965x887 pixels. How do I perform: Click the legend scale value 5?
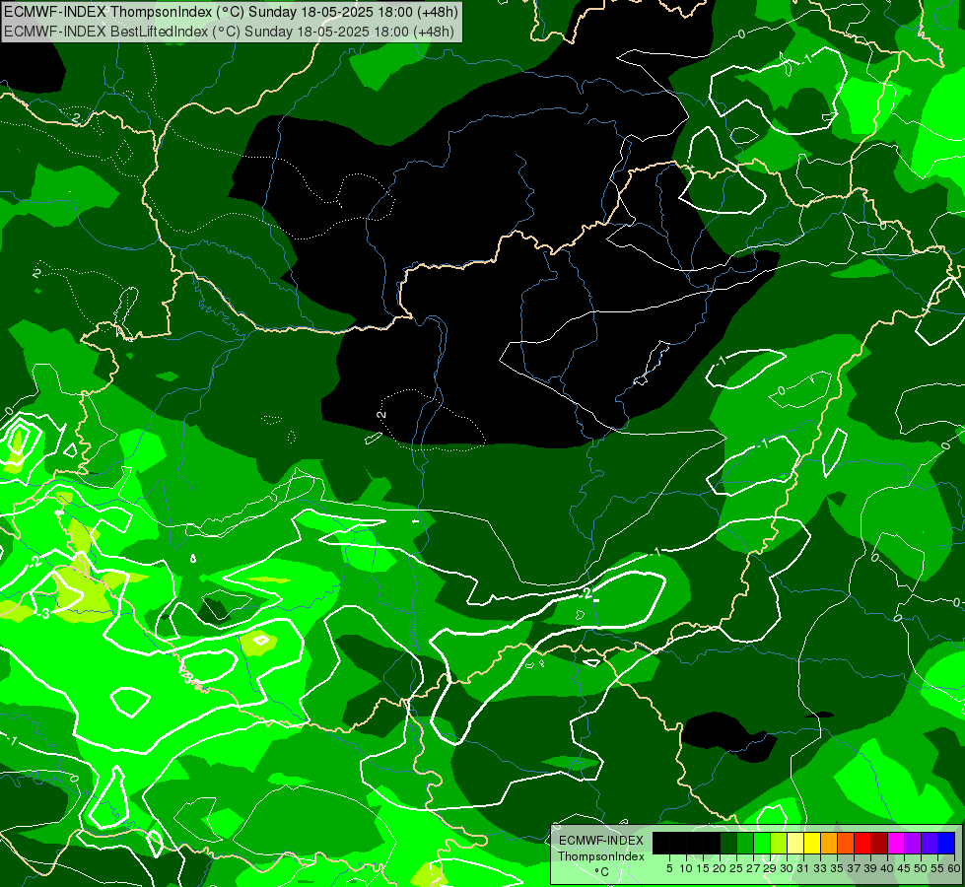pyautogui.click(x=669, y=868)
